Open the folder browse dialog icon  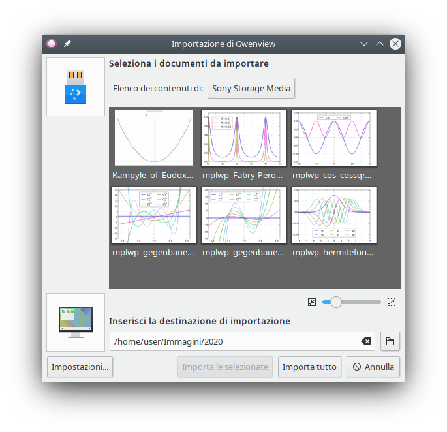coord(390,341)
